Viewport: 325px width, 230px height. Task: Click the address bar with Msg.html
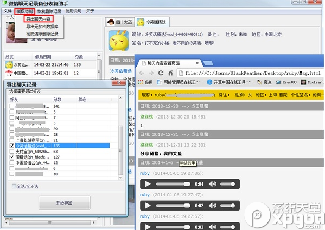tap(250, 73)
